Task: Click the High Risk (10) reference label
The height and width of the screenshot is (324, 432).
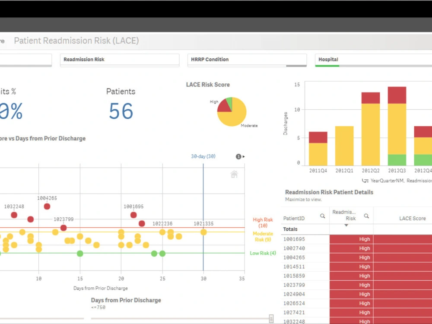Action: [x=263, y=222]
